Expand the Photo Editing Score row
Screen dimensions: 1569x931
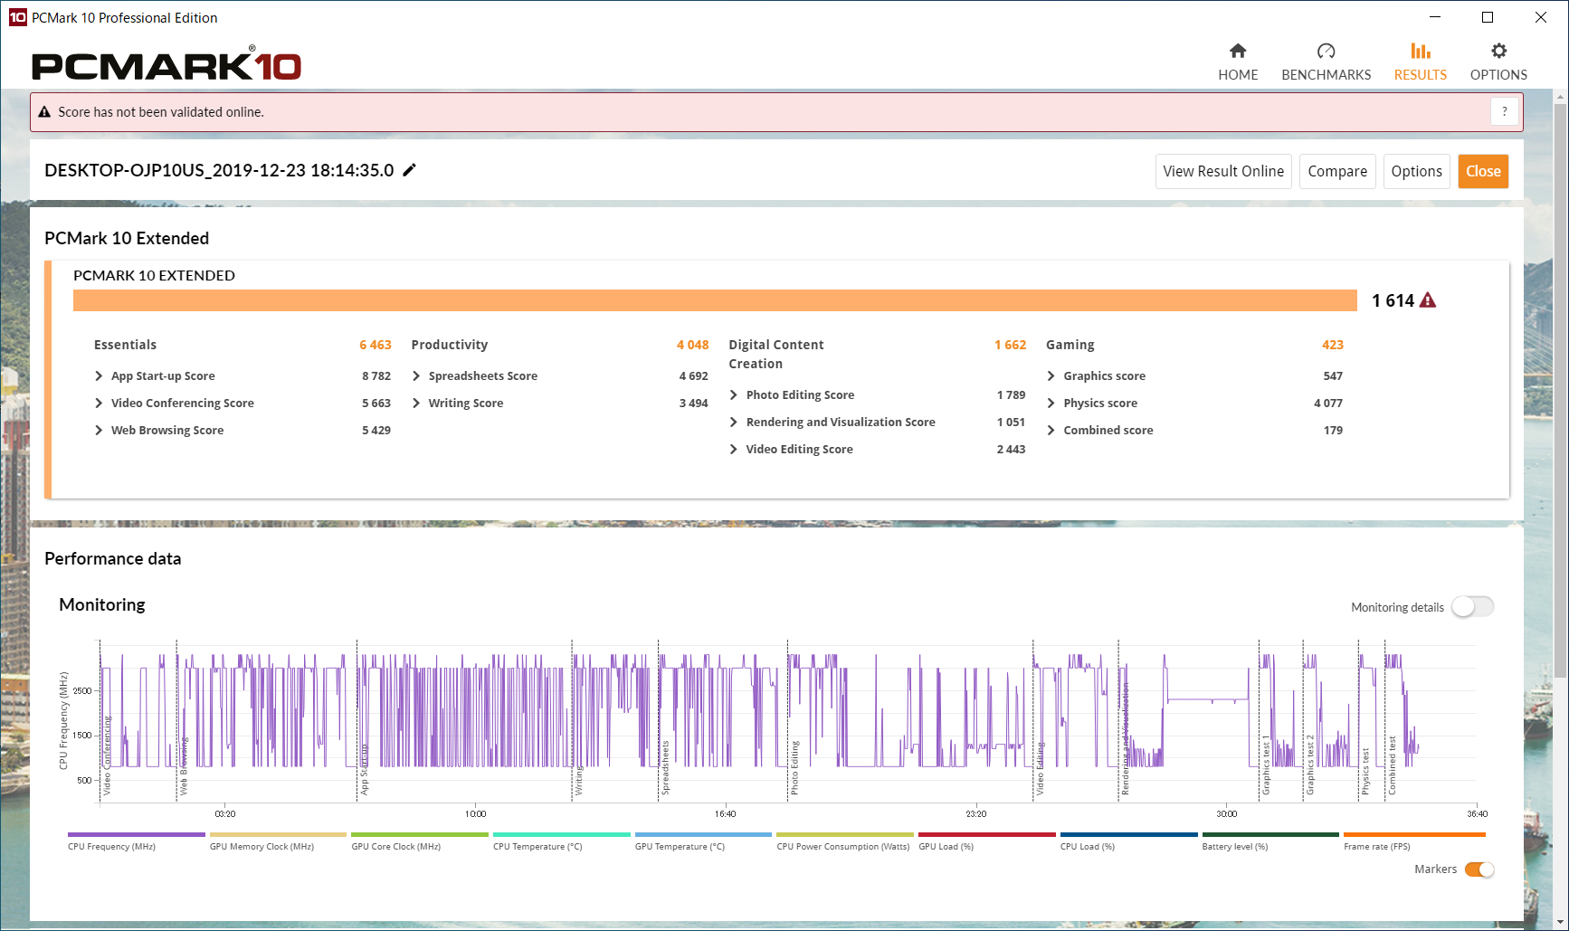coord(734,395)
